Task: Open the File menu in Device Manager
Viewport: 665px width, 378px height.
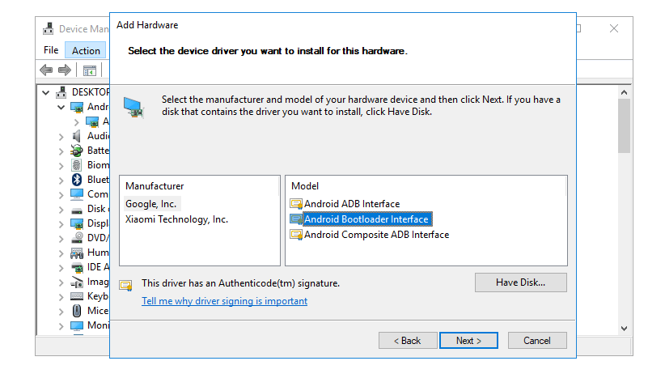Action: click(x=51, y=50)
